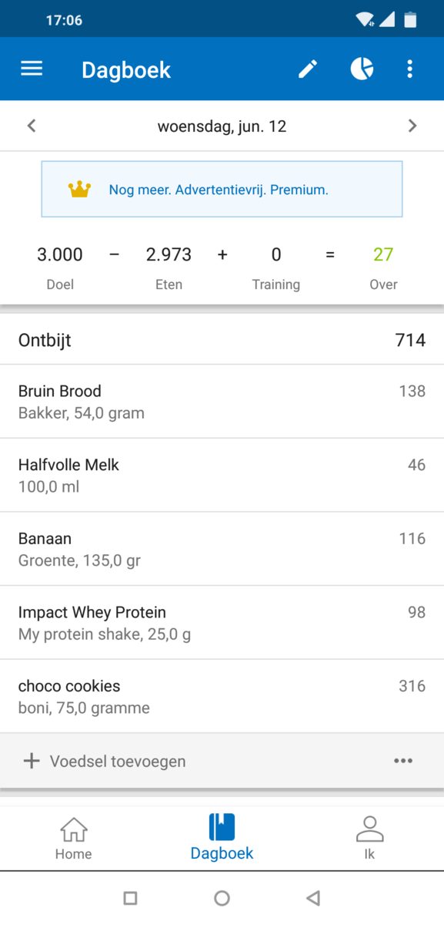Tap Voedsel toevoegen to add food
The width and height of the screenshot is (444, 925).
tap(115, 761)
